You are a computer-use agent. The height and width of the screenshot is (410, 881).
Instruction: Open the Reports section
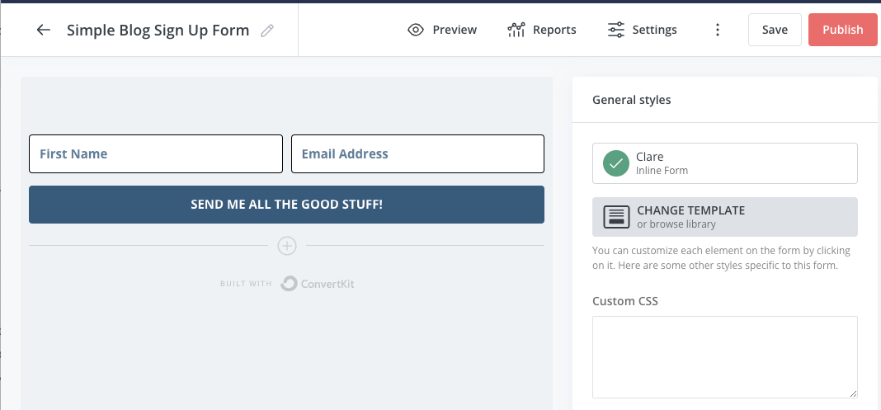[542, 30]
